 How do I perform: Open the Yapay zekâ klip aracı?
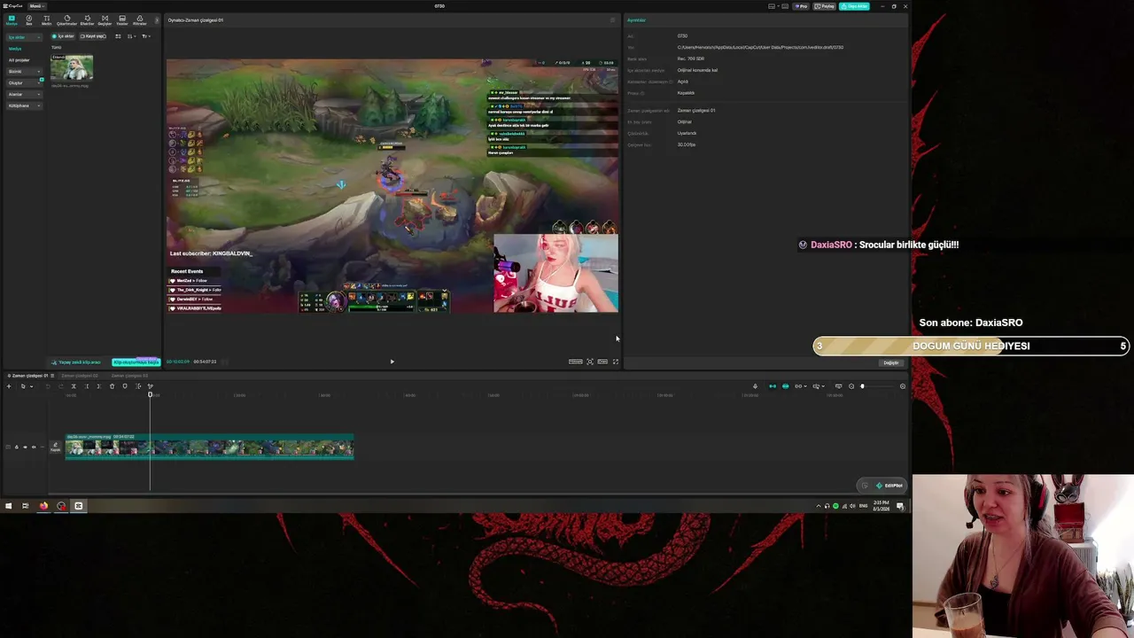[76, 362]
